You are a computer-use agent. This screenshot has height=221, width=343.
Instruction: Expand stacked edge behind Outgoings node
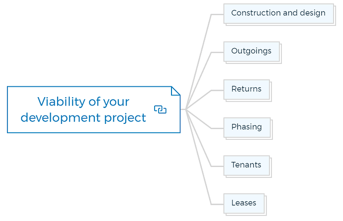281,54
